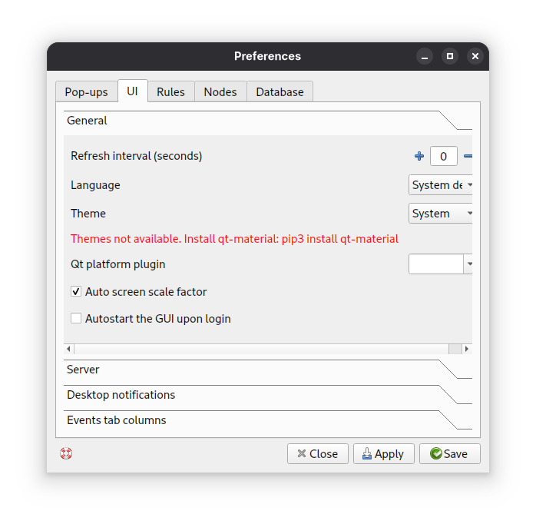Viewport: 536px width, 524px height.
Task: Click the refresh interval value field
Action: 443,156
